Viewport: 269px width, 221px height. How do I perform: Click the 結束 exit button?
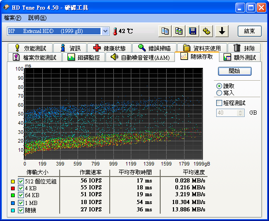pos(250,31)
